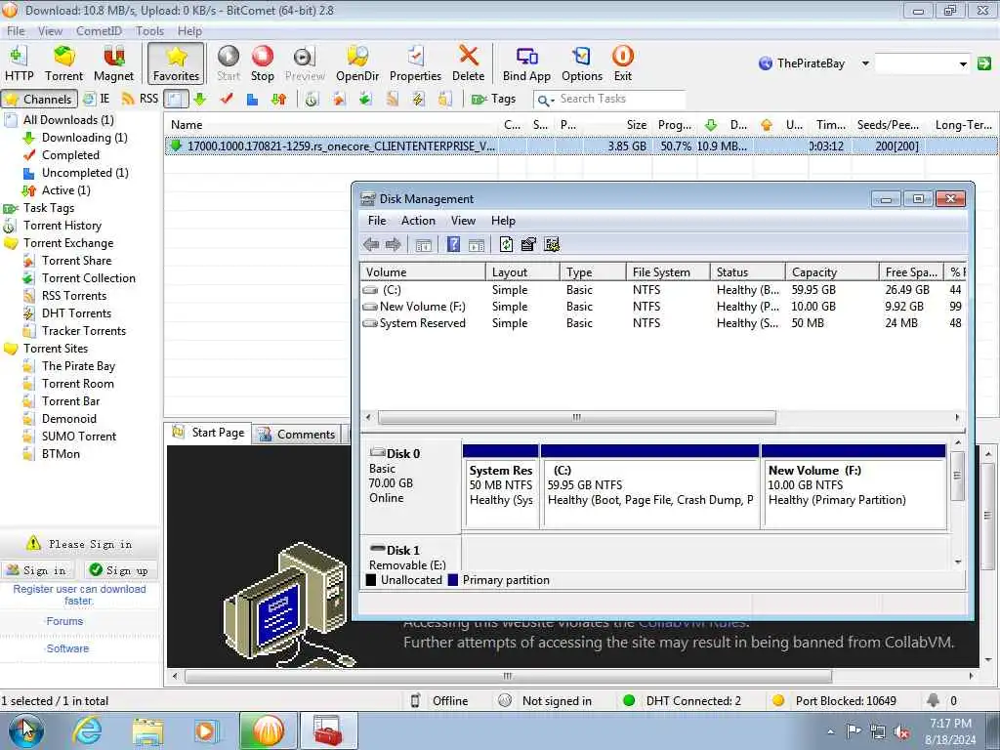This screenshot has width=1000, height=750.
Task: Open the HTTP download toolbar button
Action: pyautogui.click(x=19, y=63)
